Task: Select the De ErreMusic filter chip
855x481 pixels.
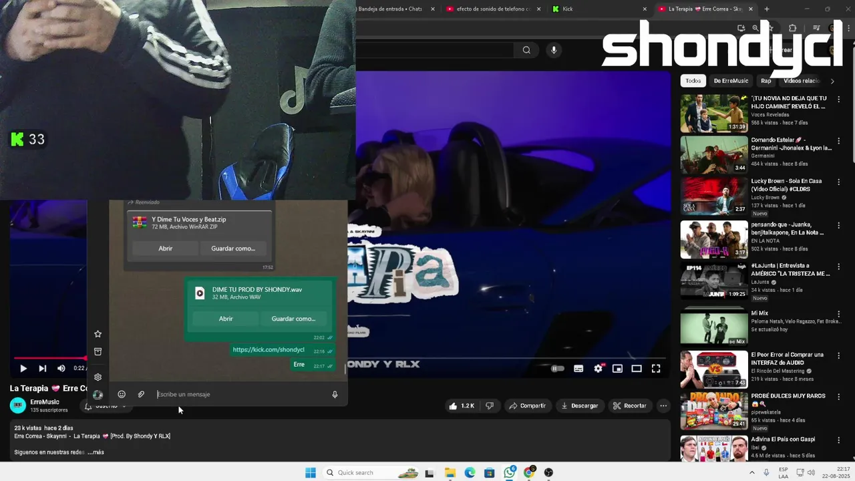Action: click(x=731, y=81)
